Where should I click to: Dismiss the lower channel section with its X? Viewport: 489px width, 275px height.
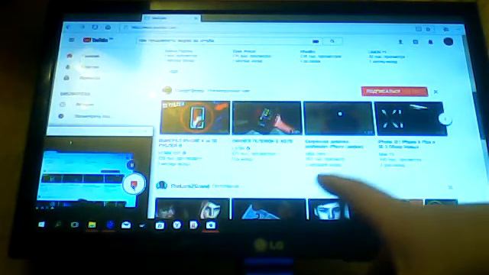click(x=450, y=187)
